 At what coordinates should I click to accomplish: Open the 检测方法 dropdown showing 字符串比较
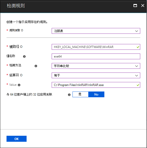coord(96,66)
